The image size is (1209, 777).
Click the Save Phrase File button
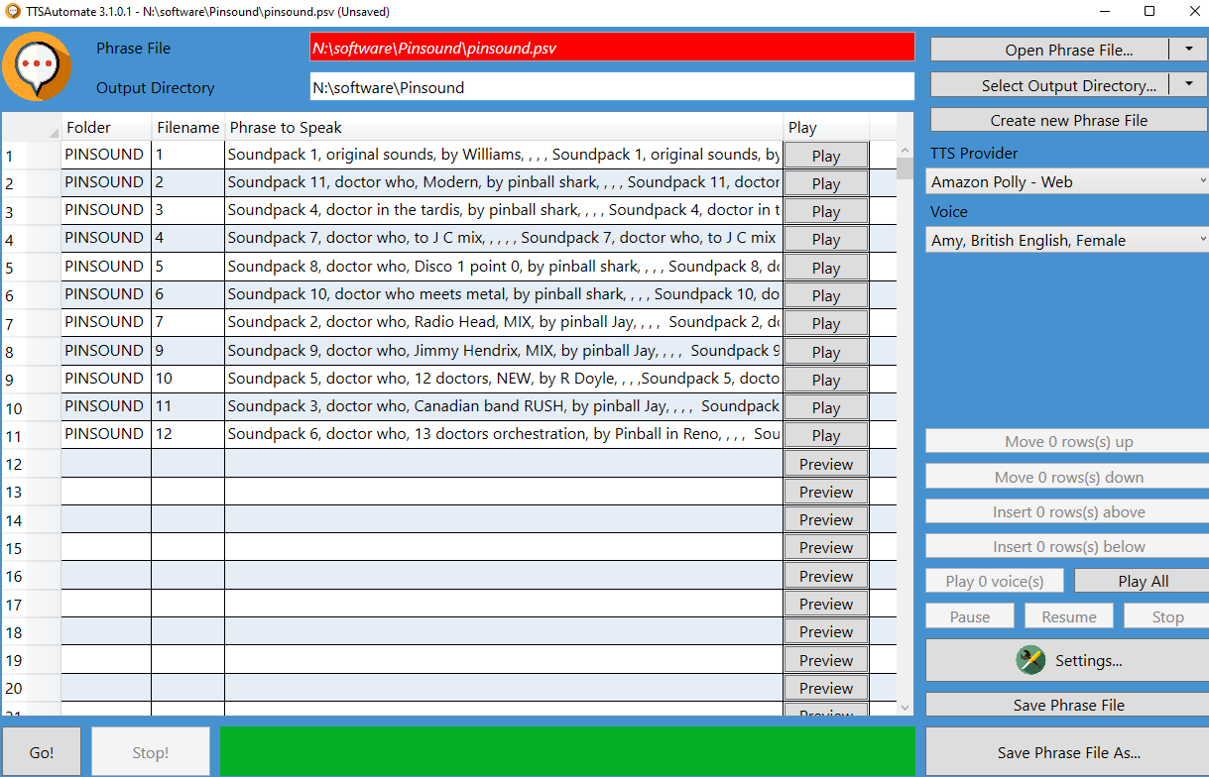[1068, 705]
